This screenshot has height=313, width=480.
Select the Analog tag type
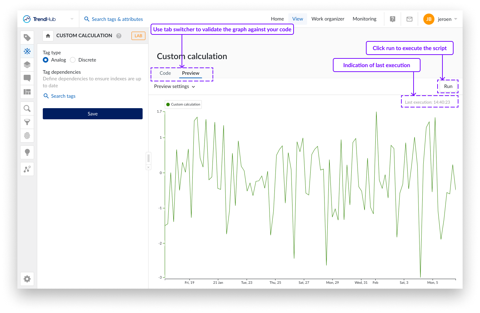tap(46, 60)
